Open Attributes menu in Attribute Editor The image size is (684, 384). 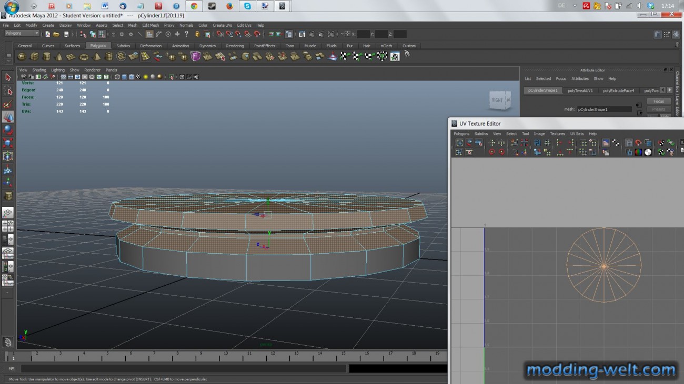point(580,79)
